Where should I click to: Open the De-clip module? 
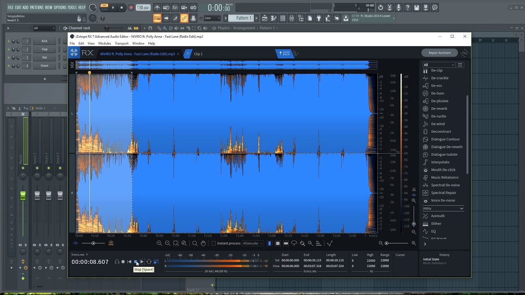tap(436, 70)
